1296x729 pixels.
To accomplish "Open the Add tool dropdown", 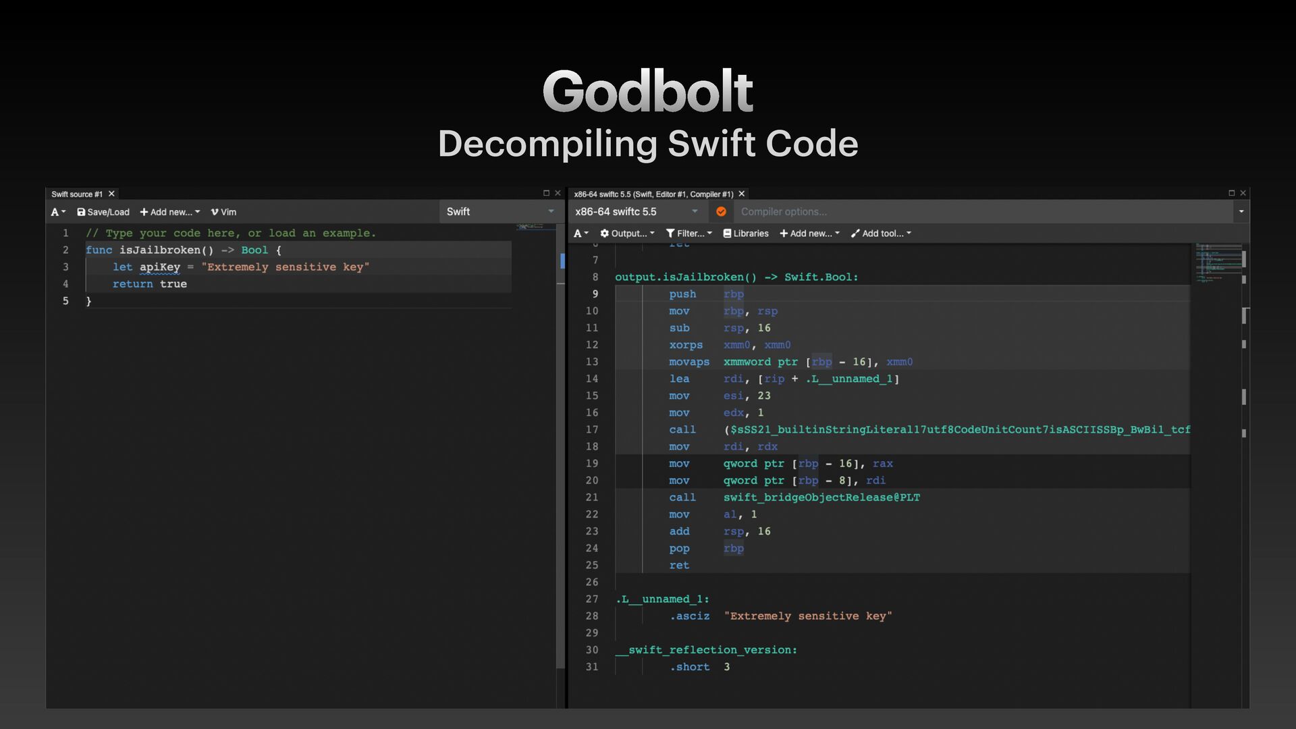I will 882,234.
